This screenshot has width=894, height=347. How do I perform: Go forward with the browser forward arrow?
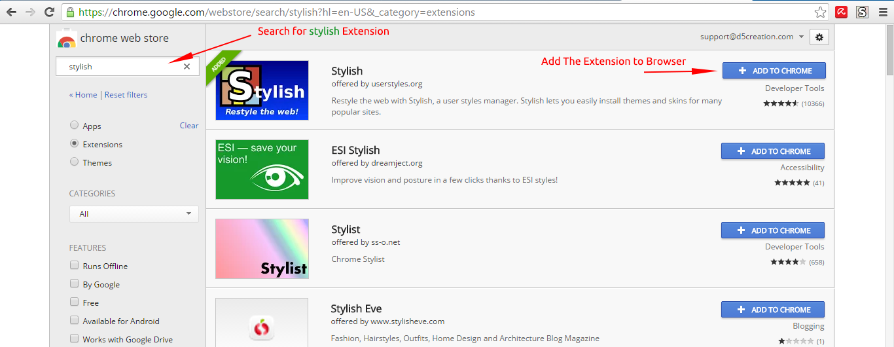point(30,12)
